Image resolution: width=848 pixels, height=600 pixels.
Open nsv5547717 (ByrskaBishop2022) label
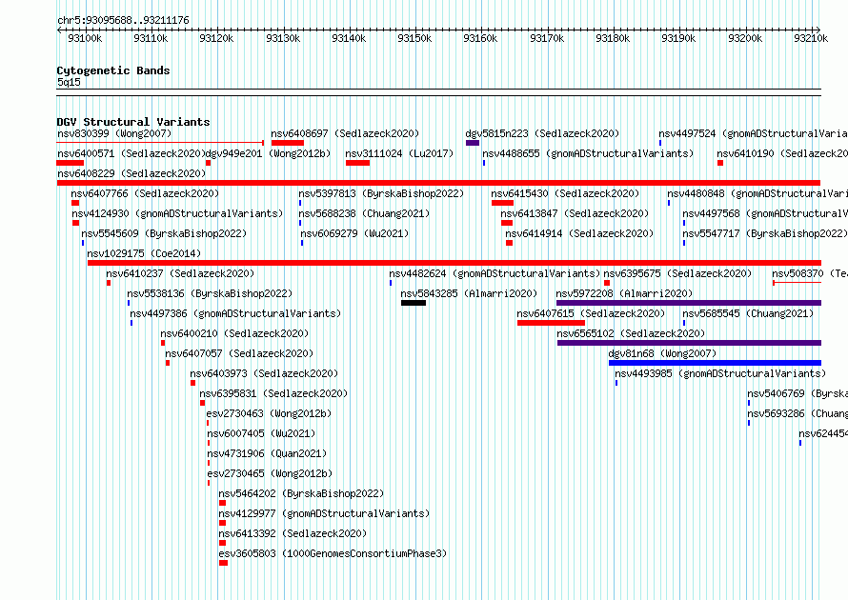[x=765, y=233]
